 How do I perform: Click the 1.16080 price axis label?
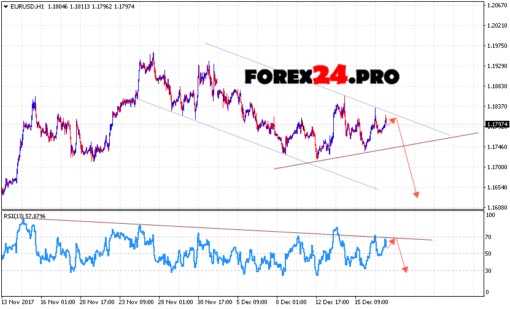pyautogui.click(x=496, y=208)
